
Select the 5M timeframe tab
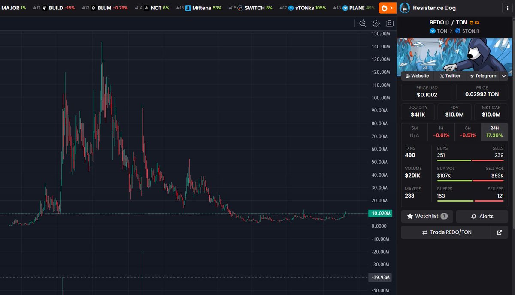[414, 132]
